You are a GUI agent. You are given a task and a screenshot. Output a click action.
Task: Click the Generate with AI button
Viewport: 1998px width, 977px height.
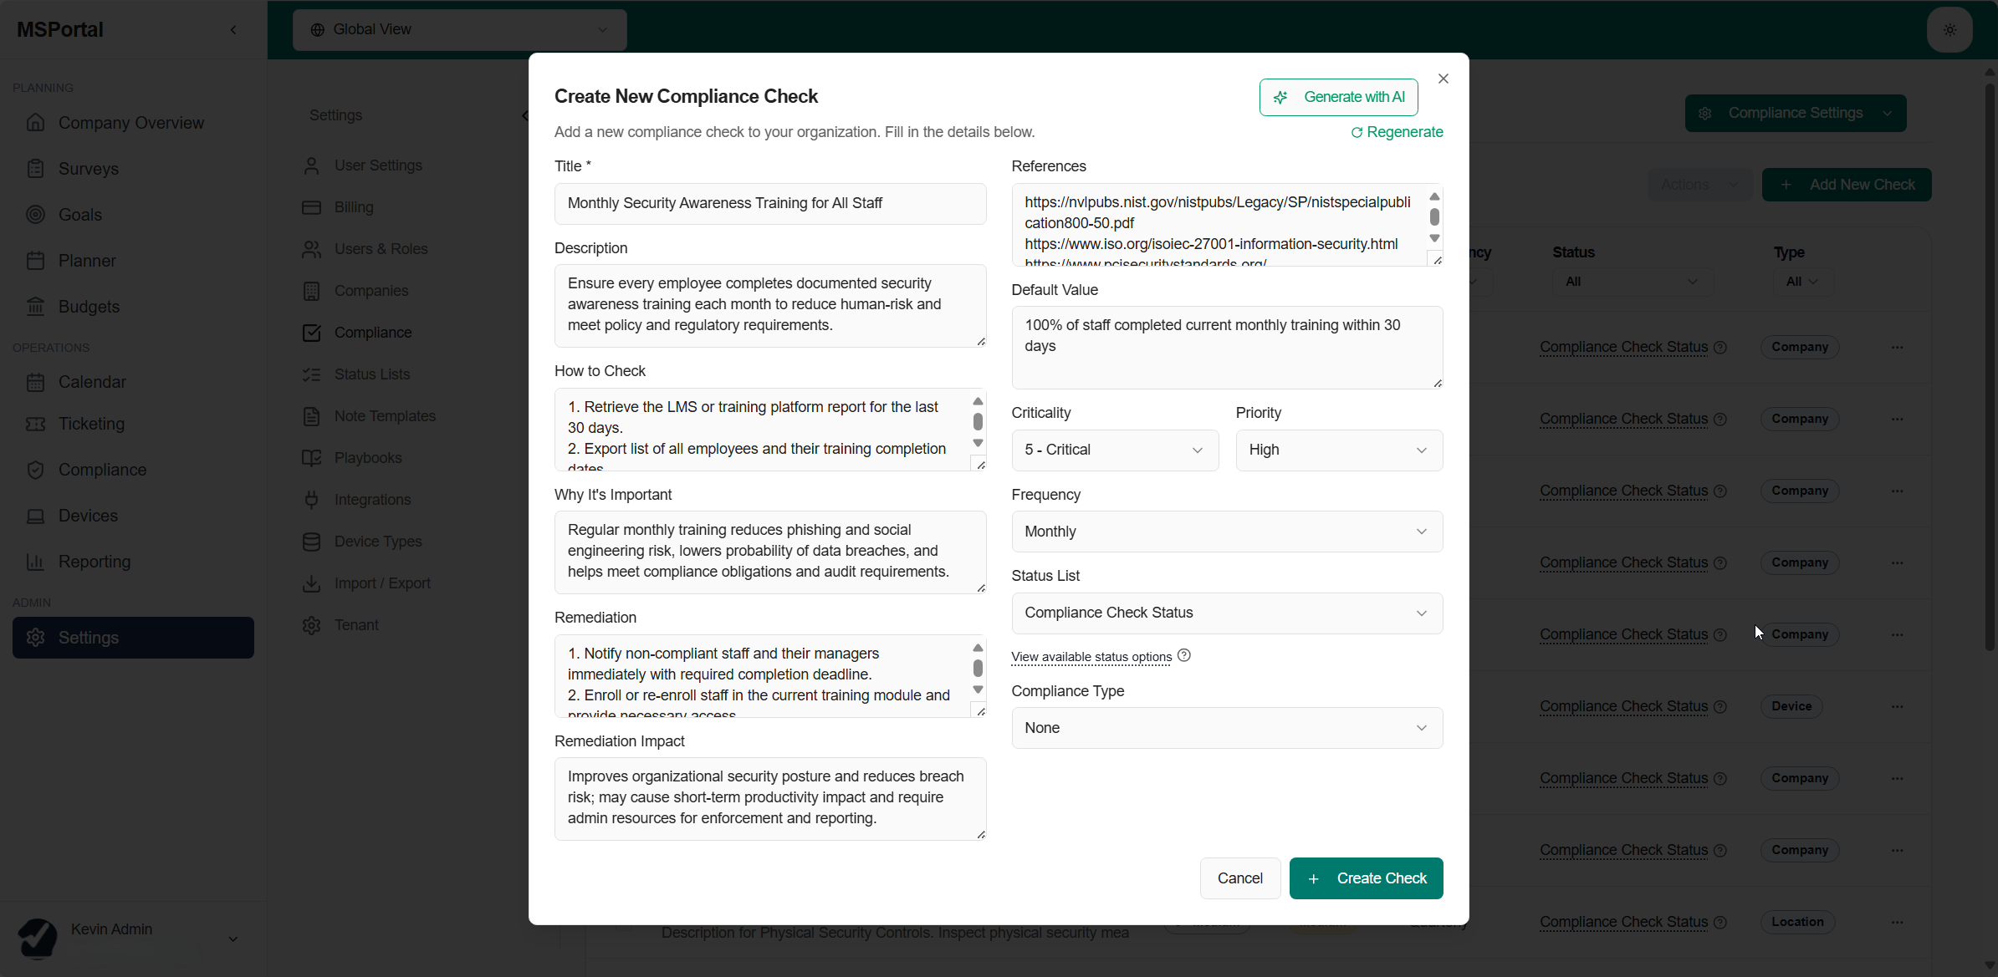[x=1338, y=97]
